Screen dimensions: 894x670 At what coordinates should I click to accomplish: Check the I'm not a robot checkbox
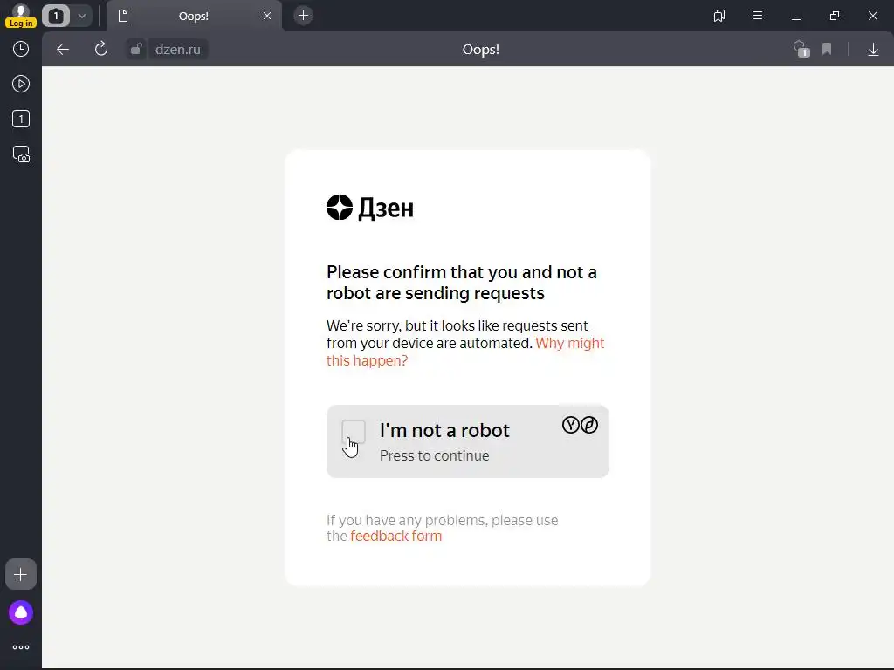coord(354,432)
